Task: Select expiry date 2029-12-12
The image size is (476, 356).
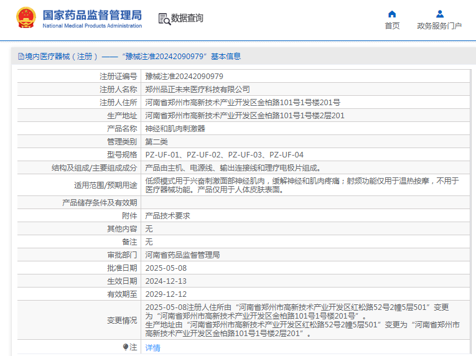Action: tap(166, 294)
